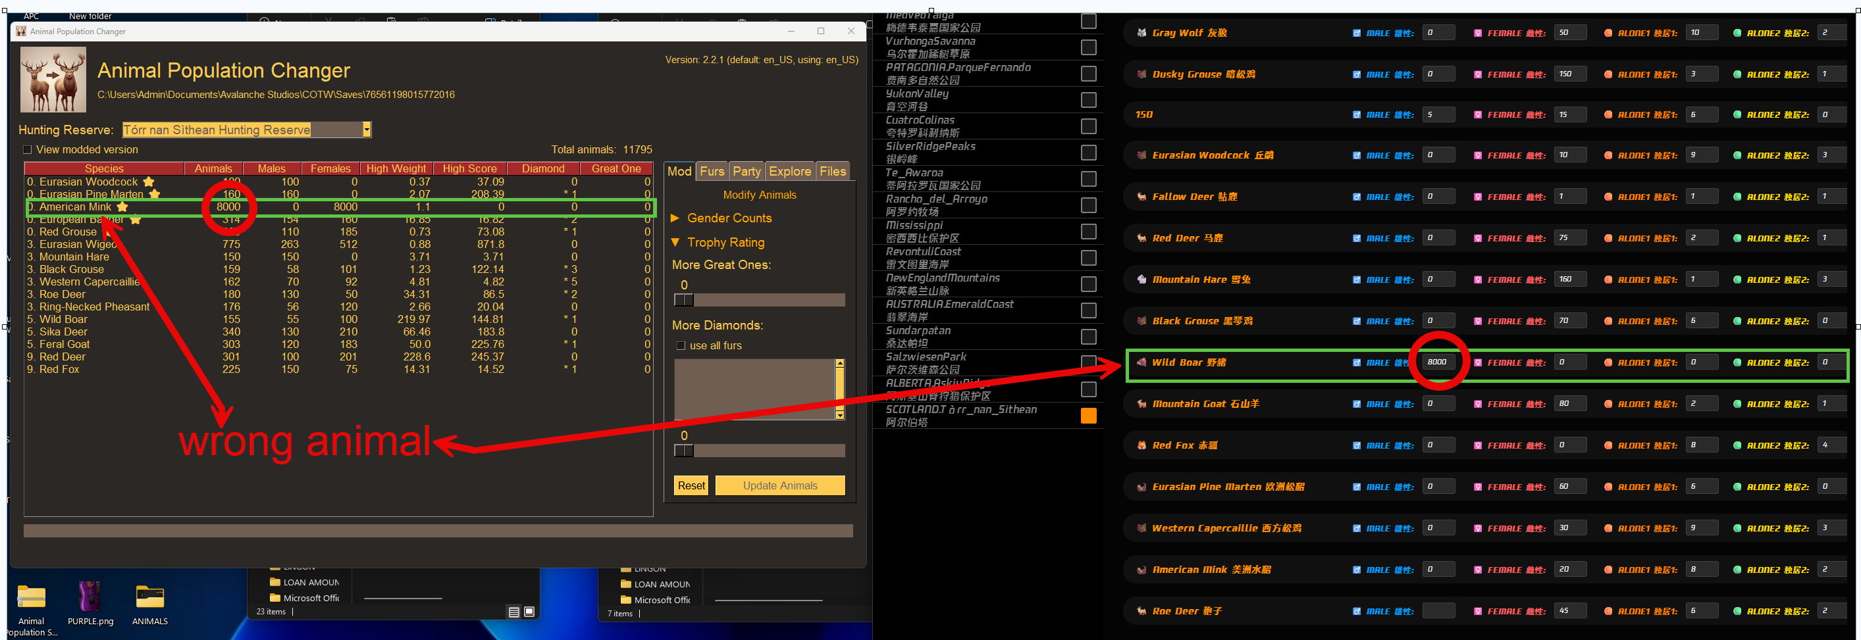This screenshot has width=1861, height=640.
Task: Check the Mississippi reserve box
Action: (1088, 232)
